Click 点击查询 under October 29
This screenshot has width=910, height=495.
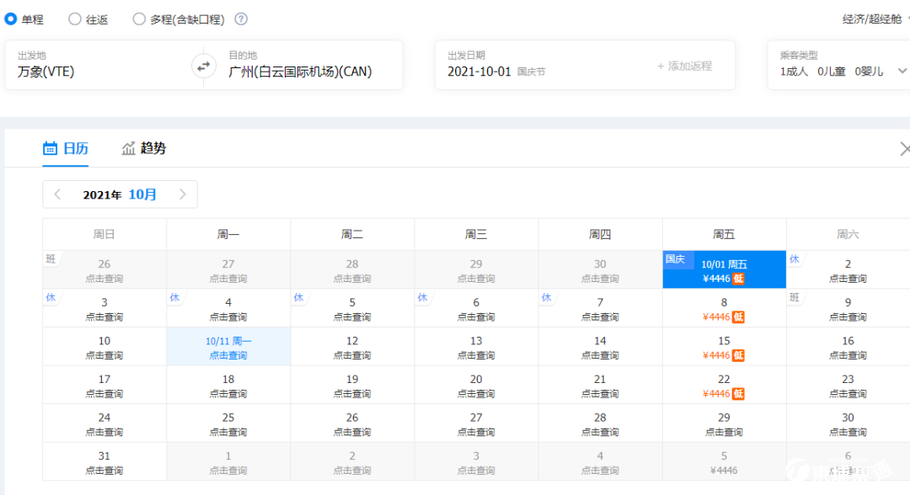coord(724,432)
